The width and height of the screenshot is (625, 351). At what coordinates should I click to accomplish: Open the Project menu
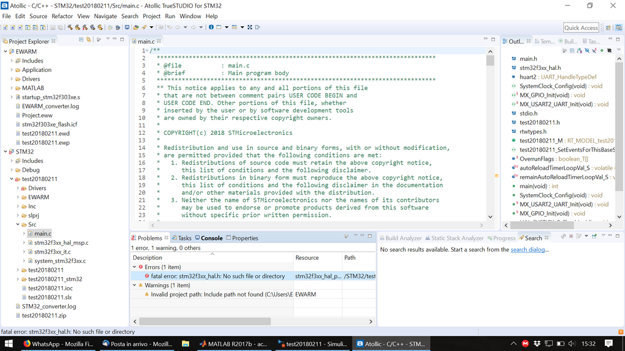pos(151,16)
